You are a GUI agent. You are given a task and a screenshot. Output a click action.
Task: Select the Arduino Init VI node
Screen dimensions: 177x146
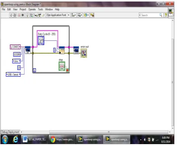click(28, 50)
